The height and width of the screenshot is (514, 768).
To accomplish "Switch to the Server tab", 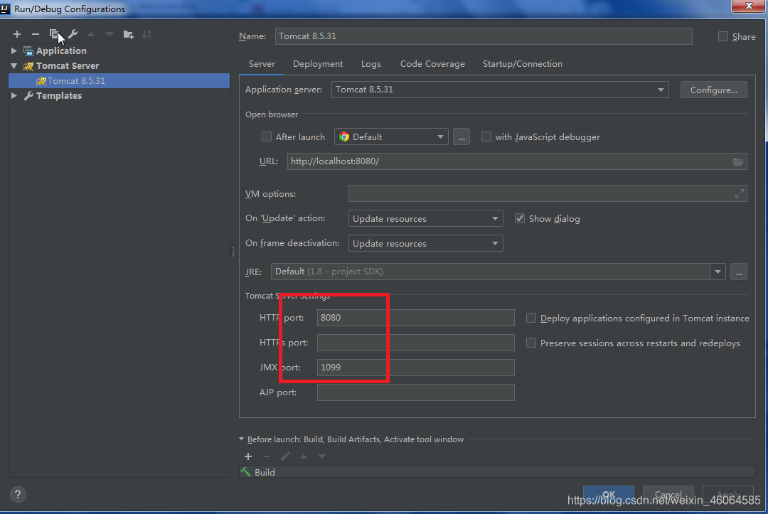I will (262, 64).
